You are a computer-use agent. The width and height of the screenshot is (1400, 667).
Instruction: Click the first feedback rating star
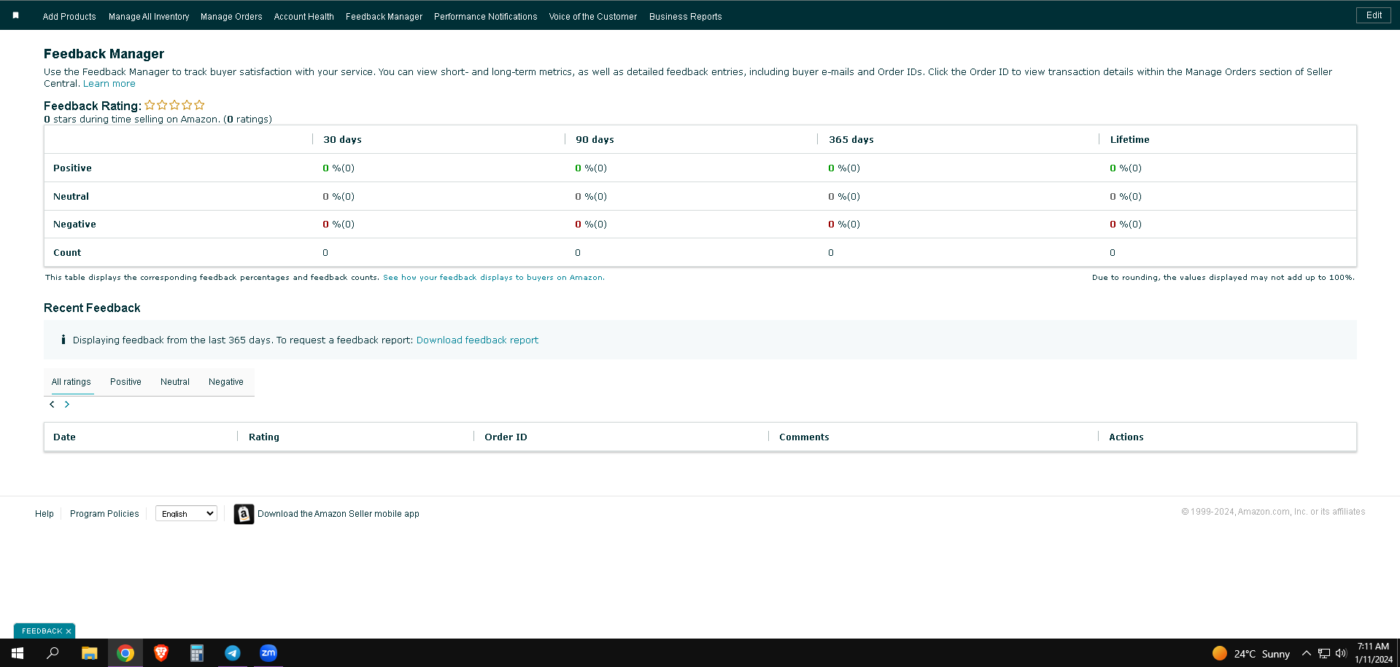[x=150, y=105]
